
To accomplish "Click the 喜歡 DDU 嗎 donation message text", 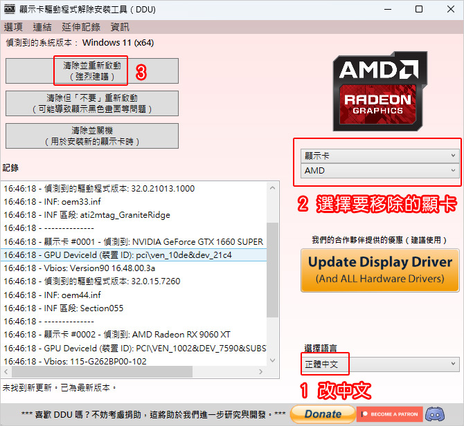I will tap(154, 414).
